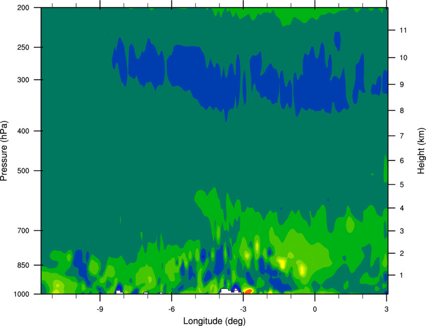The width and height of the screenshot is (426, 326).
Task: Click the 250 pressure tick label
Action: tap(23, 47)
